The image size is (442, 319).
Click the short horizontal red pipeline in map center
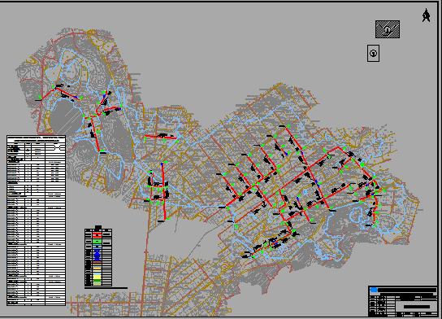pyautogui.click(x=161, y=137)
